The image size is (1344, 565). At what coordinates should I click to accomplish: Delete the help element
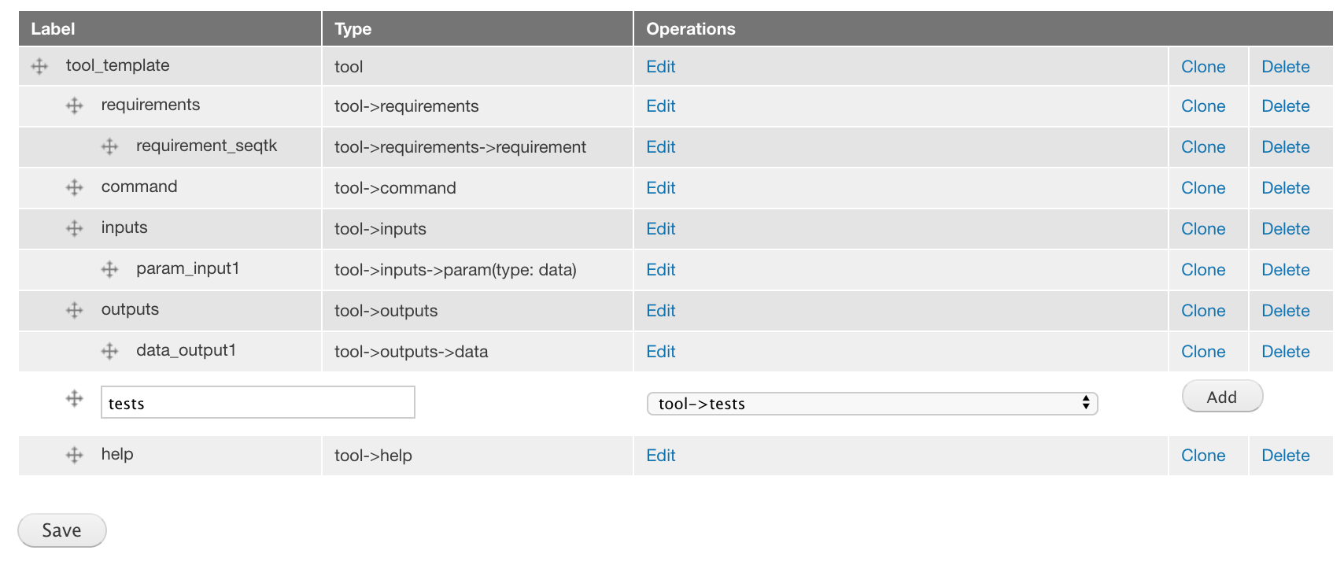pyautogui.click(x=1286, y=456)
